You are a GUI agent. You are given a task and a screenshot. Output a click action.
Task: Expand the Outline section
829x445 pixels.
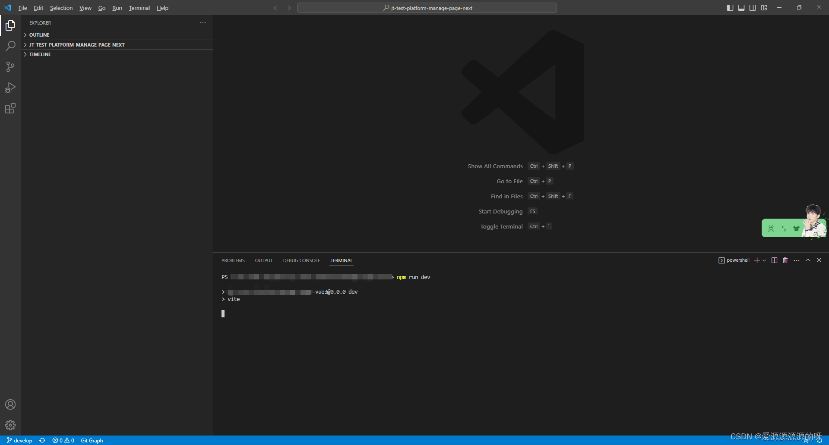tap(117, 35)
